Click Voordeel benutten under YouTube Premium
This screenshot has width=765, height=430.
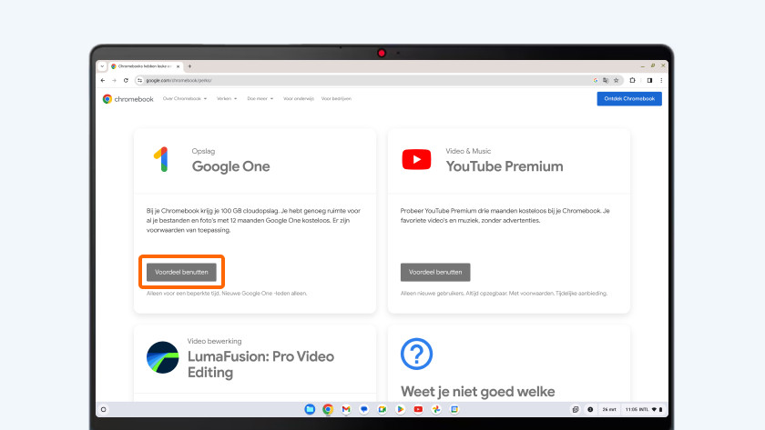coord(435,272)
